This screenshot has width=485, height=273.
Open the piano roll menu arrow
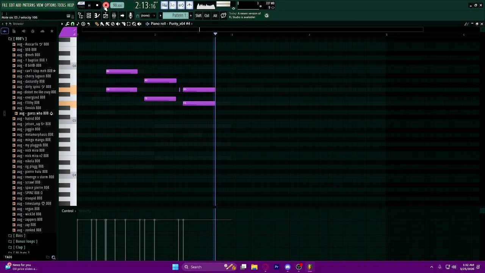62,24
